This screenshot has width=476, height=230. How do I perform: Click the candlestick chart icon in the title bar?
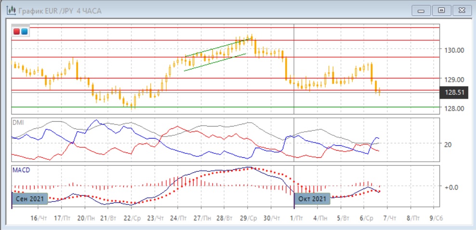(7, 10)
